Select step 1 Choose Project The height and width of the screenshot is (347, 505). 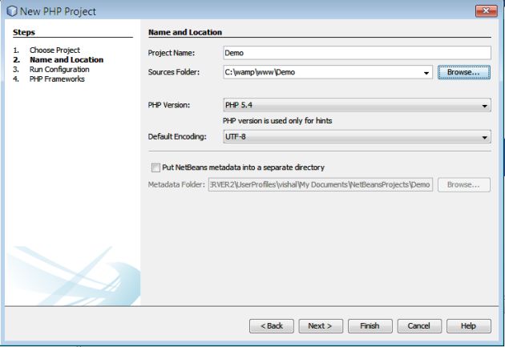pos(55,50)
